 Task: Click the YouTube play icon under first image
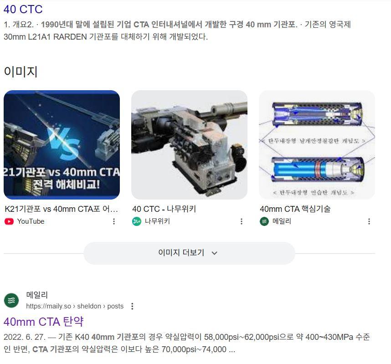coord(9,221)
